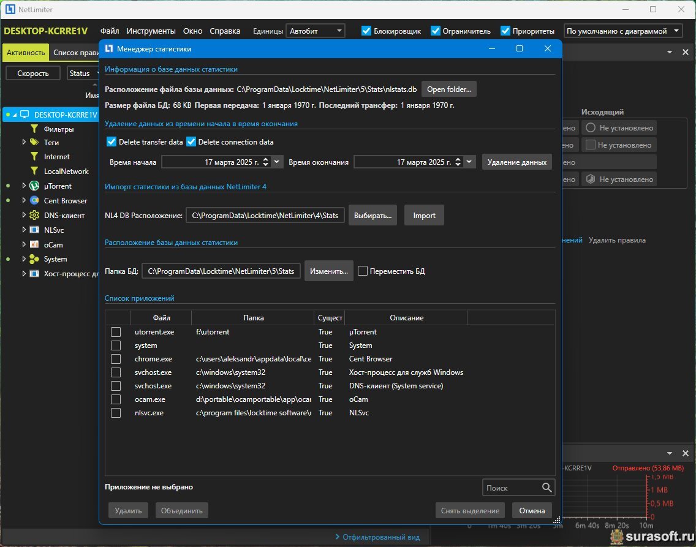Open Время окончания date dropdown arrow
Viewport: 696px width, 547px height.
click(x=469, y=162)
